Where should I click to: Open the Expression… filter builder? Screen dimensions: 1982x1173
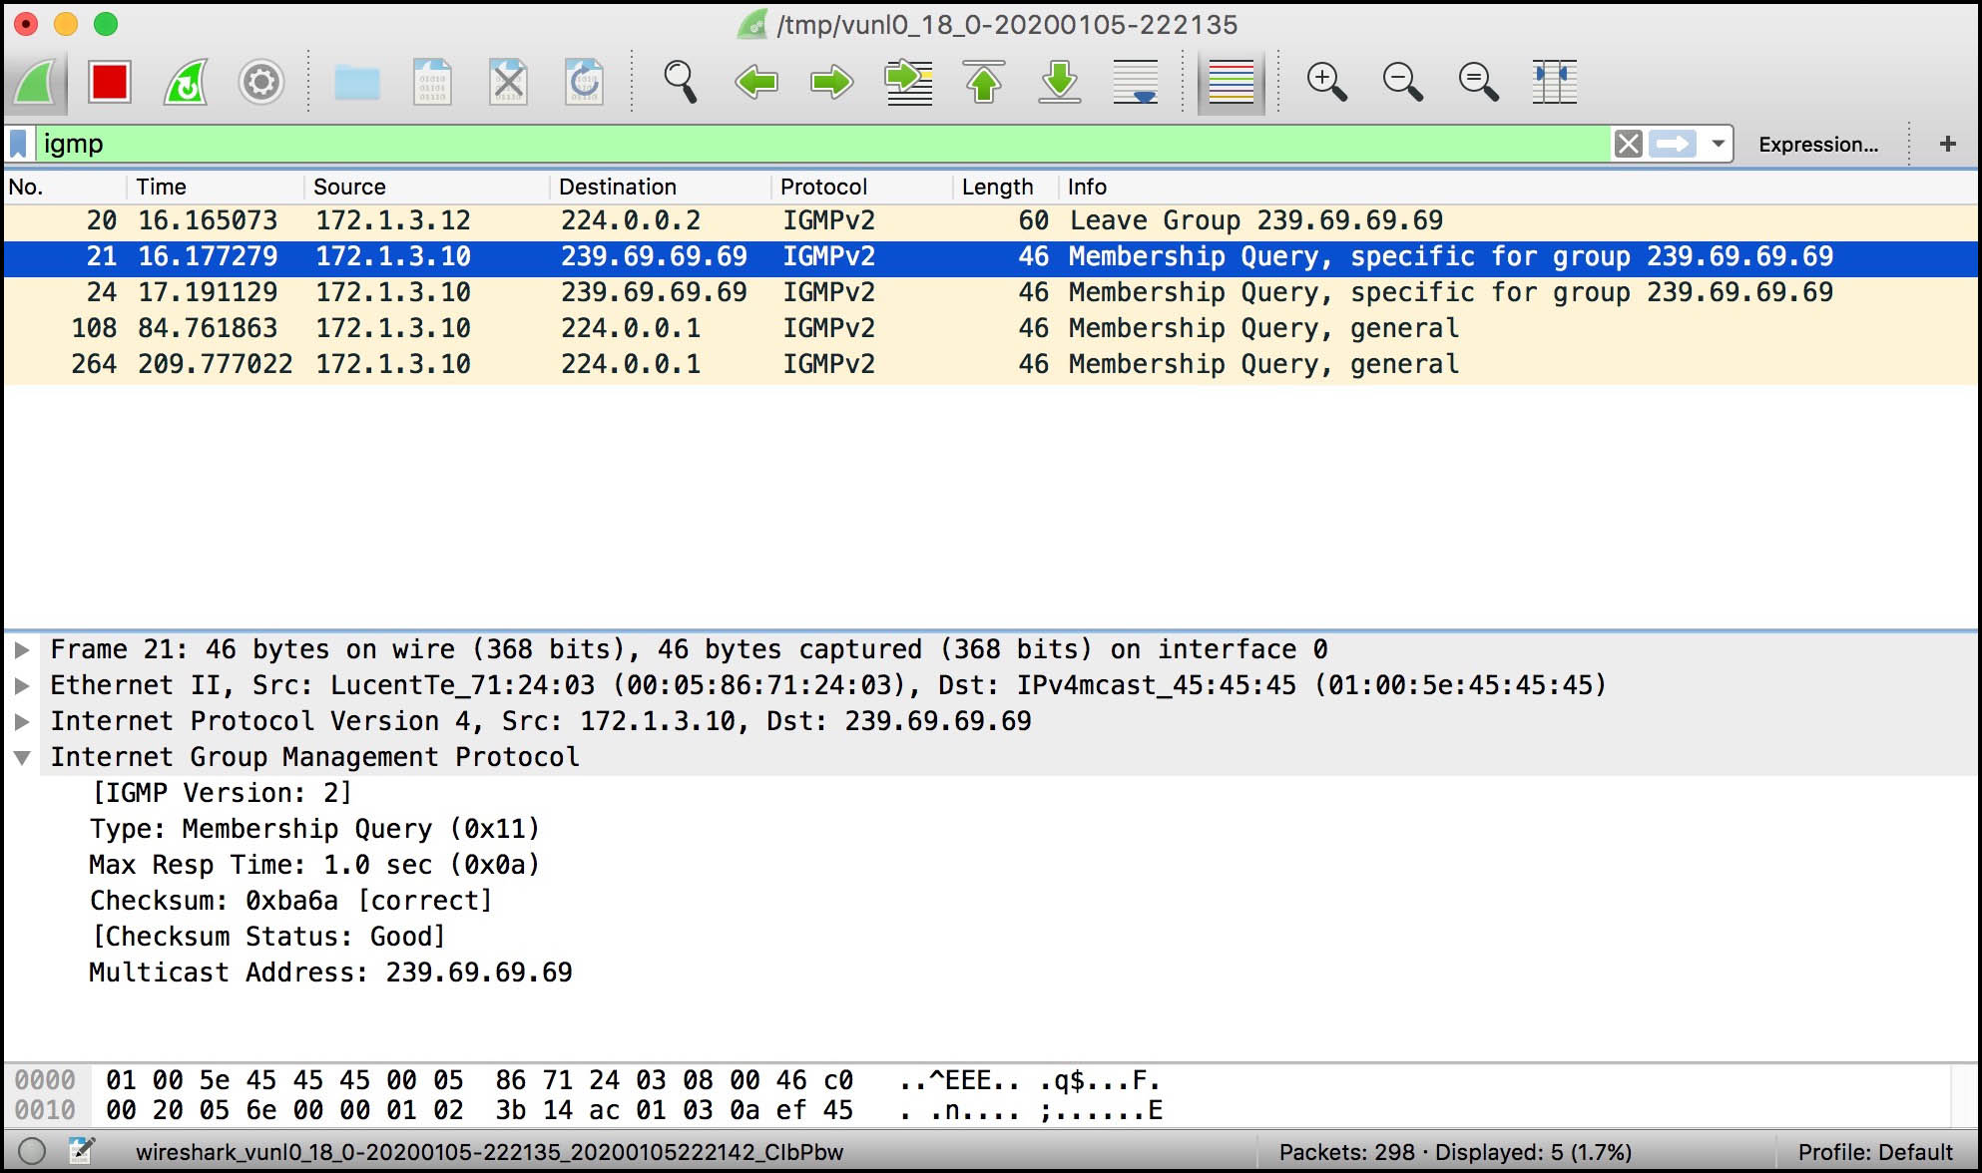coord(1818,145)
